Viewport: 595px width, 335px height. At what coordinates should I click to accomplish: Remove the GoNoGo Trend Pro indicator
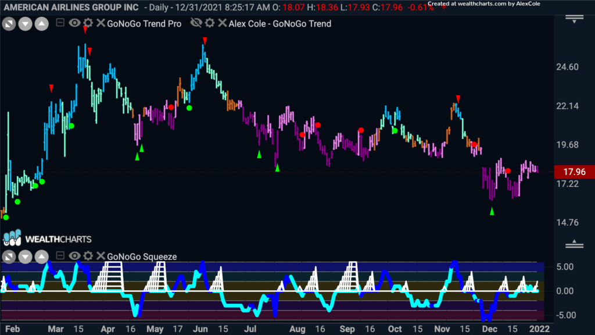(101, 23)
